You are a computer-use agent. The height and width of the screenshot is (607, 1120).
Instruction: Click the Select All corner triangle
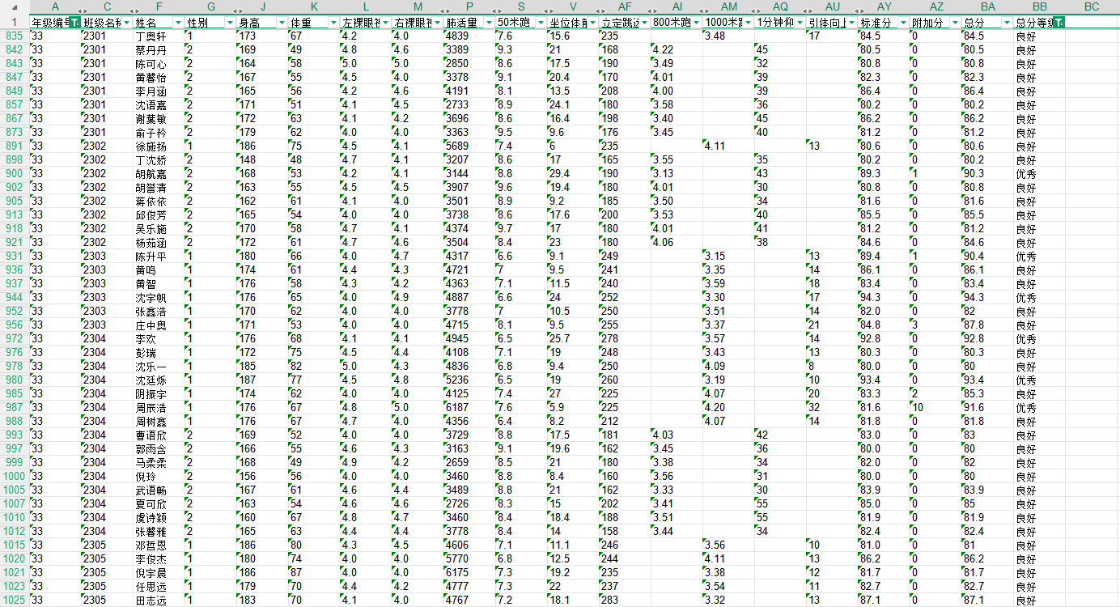[x=14, y=7]
